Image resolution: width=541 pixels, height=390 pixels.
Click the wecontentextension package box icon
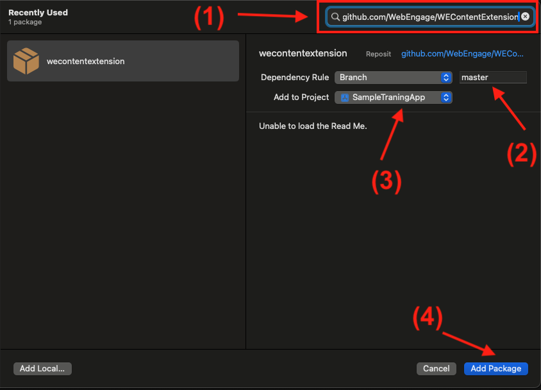(x=26, y=61)
